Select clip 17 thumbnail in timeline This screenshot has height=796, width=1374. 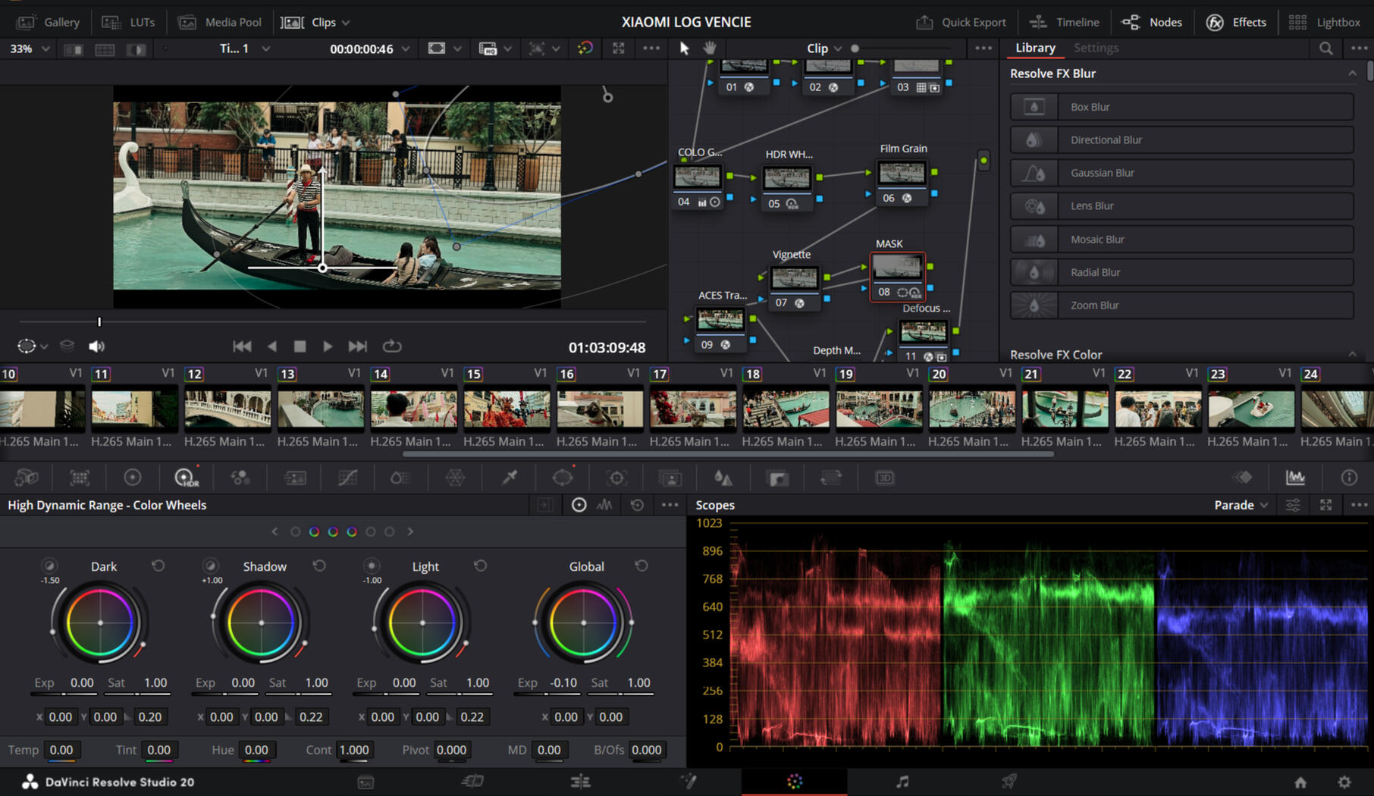coord(692,409)
